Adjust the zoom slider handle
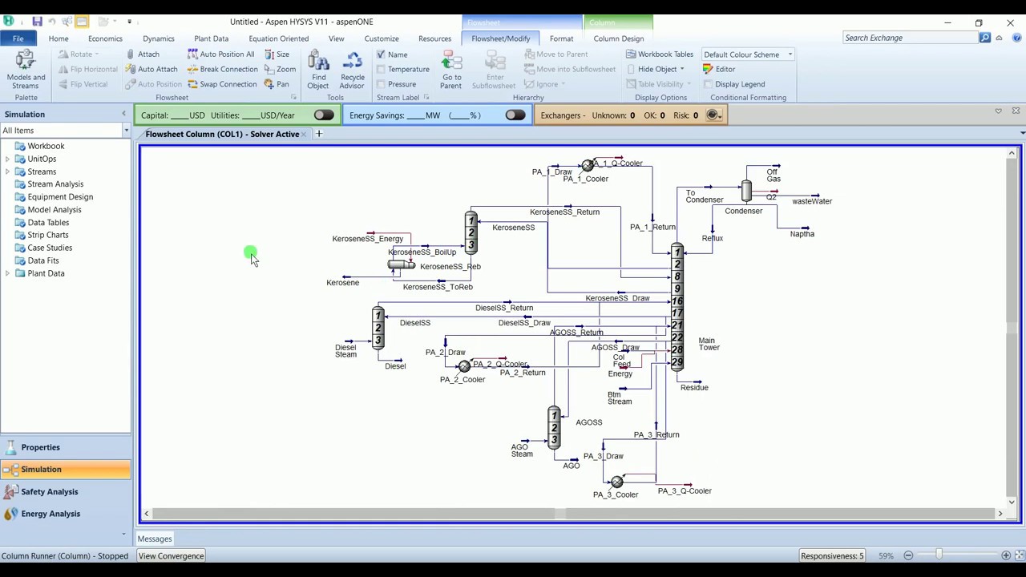This screenshot has width=1026, height=577. click(939, 555)
